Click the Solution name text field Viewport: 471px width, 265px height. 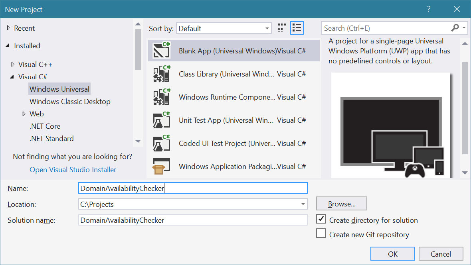pos(193,220)
